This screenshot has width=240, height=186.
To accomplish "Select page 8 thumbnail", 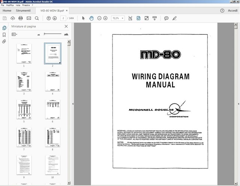I will coord(52,137).
